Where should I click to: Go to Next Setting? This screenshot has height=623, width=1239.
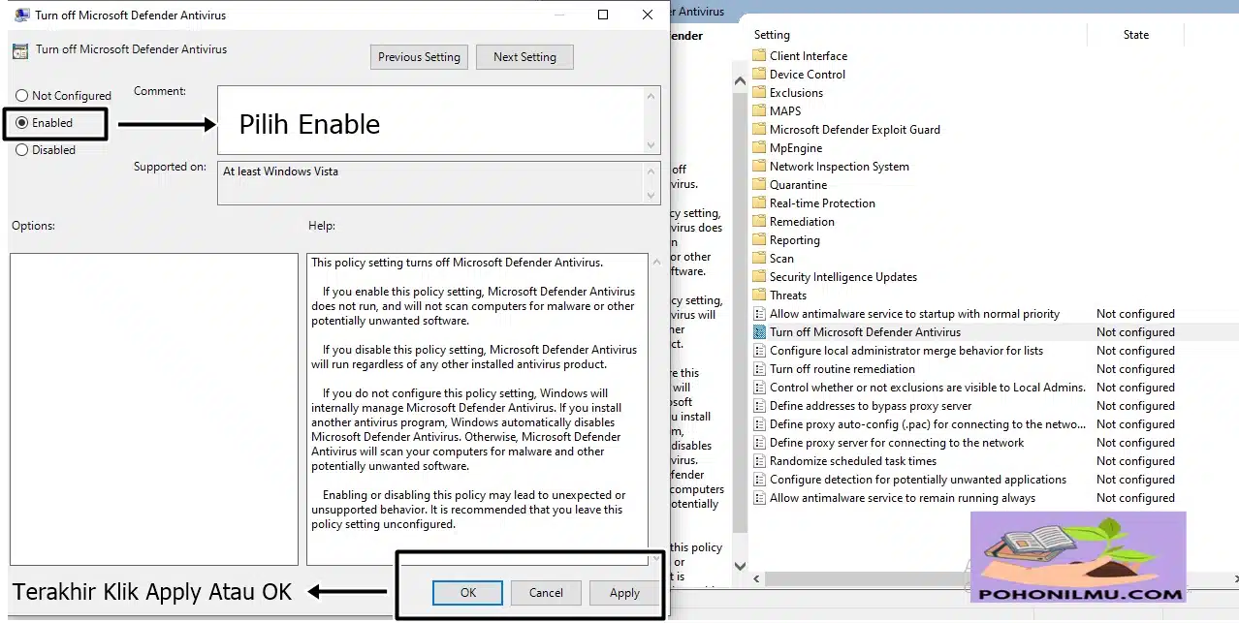(524, 57)
